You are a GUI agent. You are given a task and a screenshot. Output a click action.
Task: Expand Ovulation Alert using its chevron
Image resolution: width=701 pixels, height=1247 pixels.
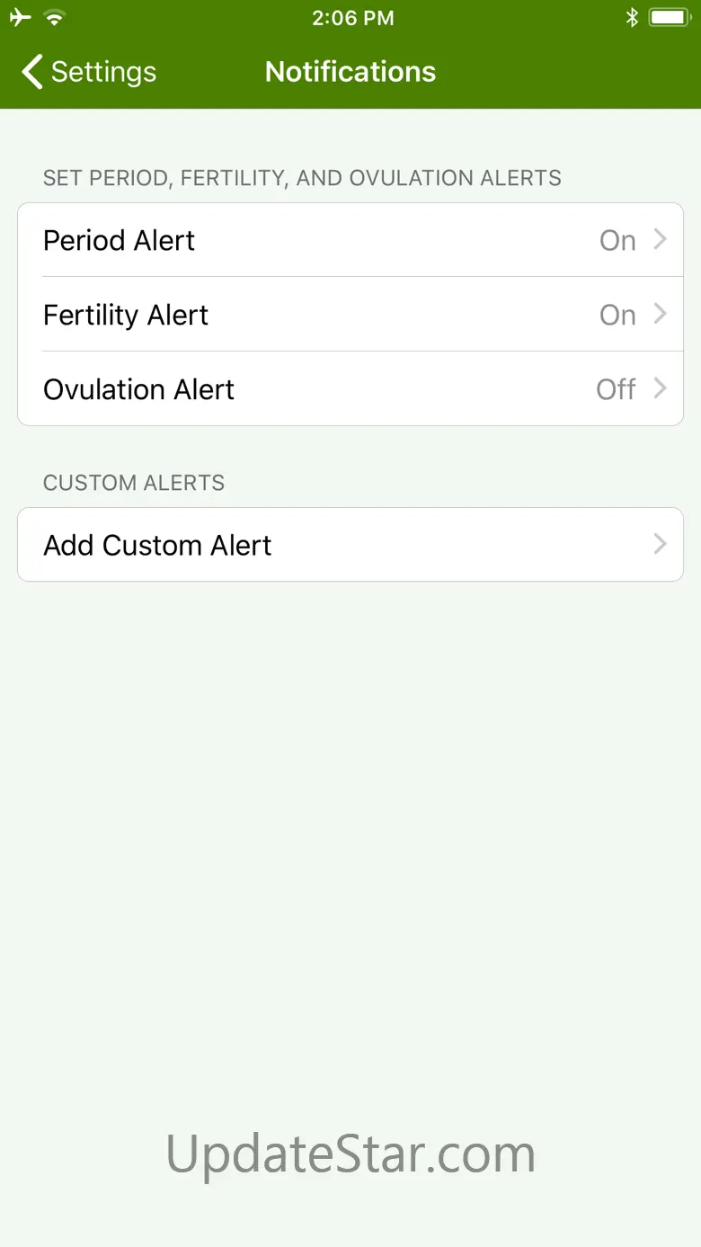tap(661, 388)
